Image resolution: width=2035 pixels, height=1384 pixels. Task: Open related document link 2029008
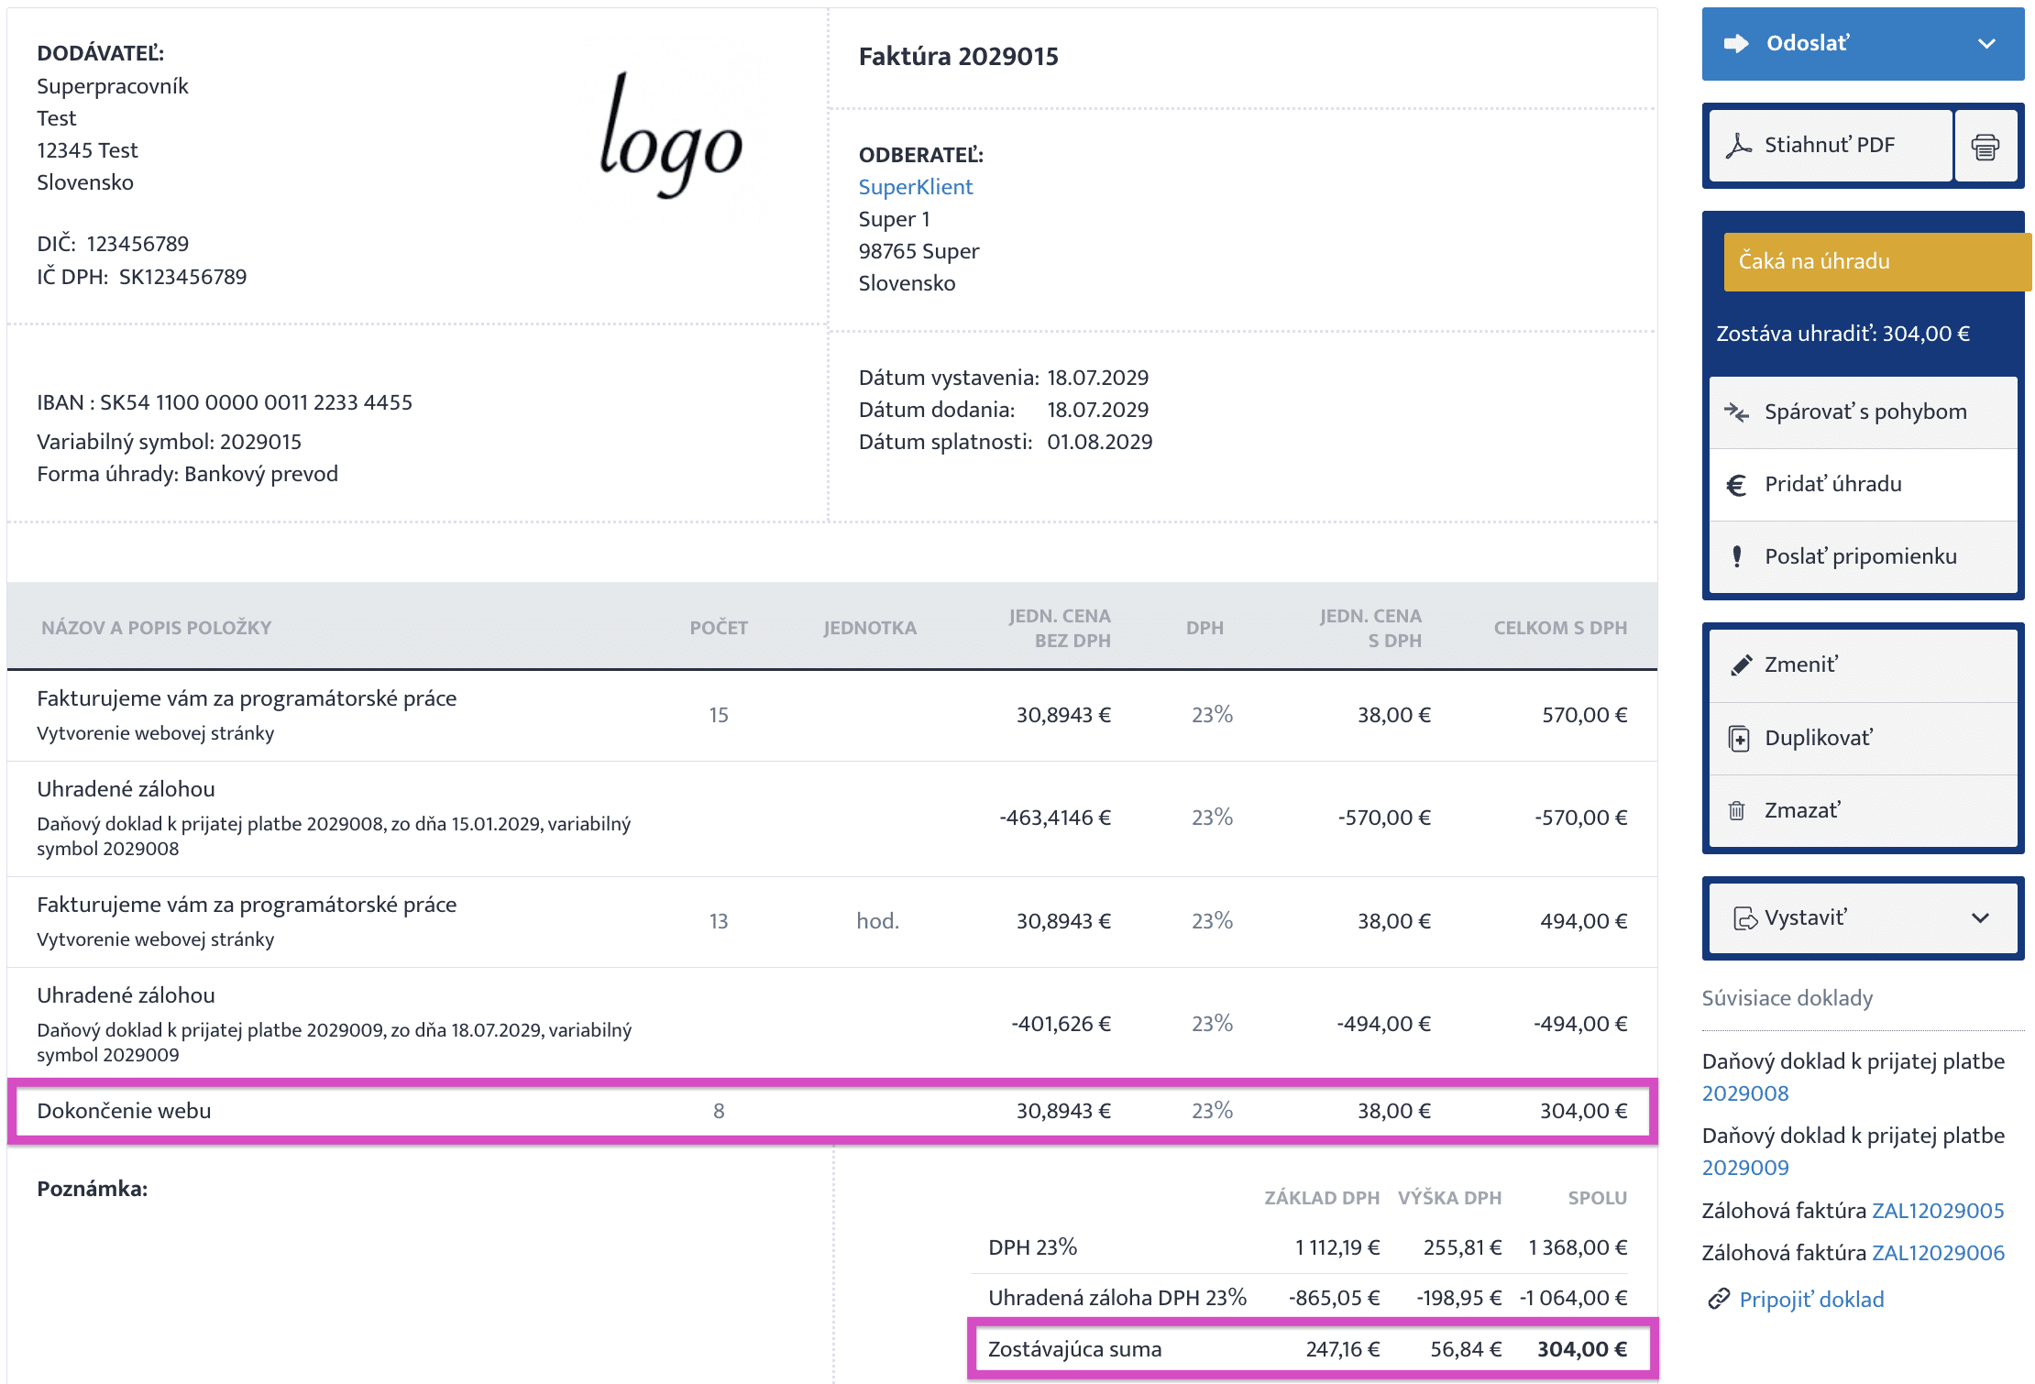coord(1745,1093)
